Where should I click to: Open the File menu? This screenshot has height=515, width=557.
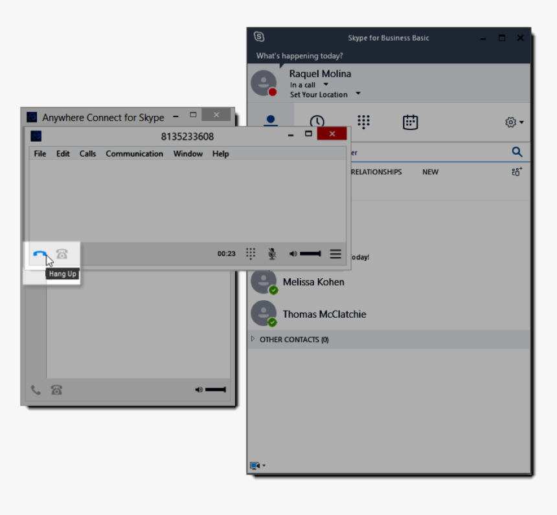coord(40,154)
